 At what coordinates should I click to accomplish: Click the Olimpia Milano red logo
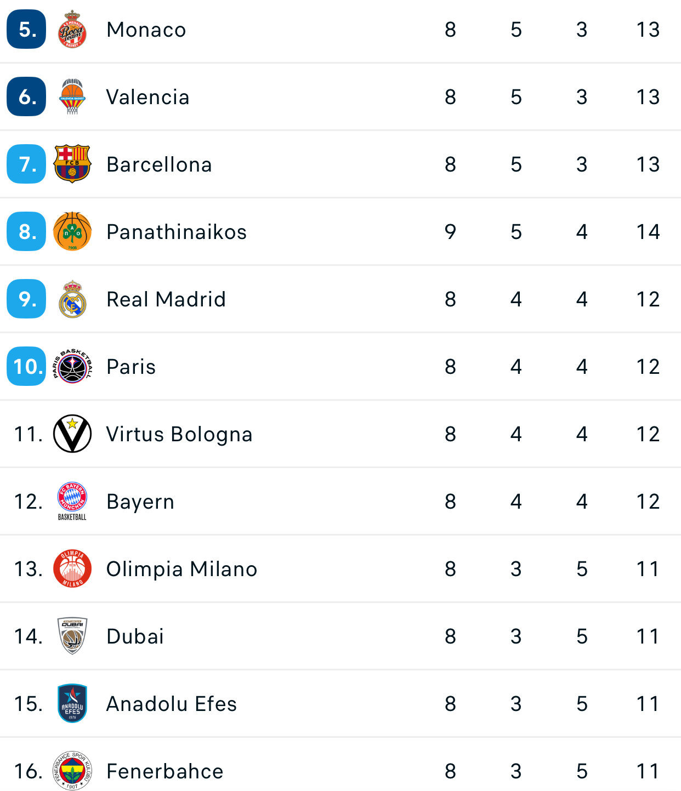coord(72,568)
